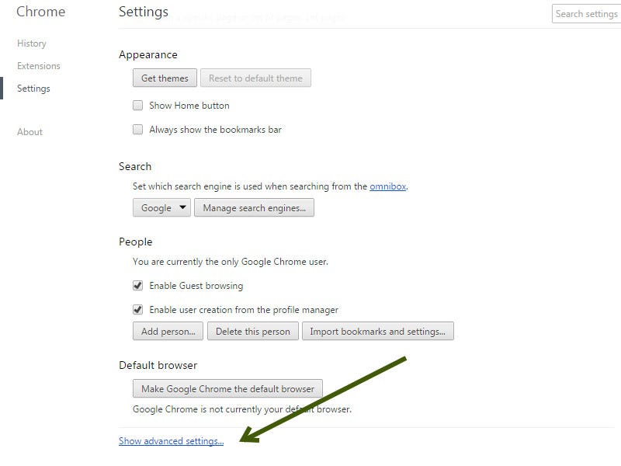Show advanced settings link
The image size is (621, 466).
click(x=171, y=441)
